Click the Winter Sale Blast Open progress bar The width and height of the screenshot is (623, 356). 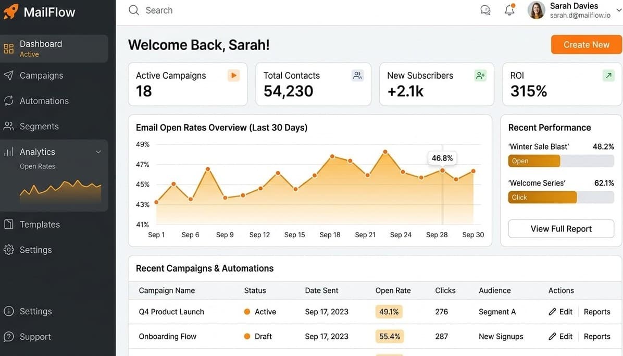(x=561, y=161)
